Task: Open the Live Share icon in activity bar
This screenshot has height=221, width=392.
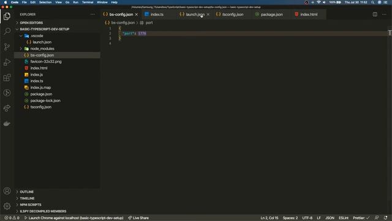Action: 7,108
